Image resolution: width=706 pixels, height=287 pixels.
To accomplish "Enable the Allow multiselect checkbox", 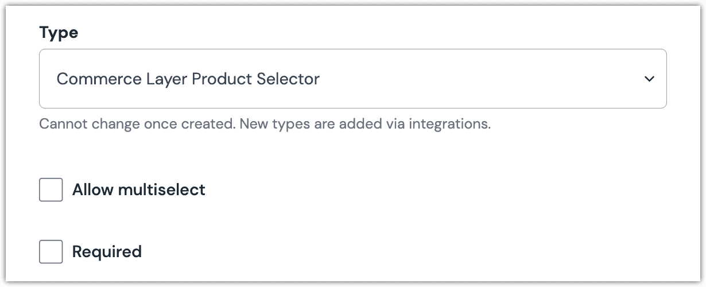I will tap(51, 190).
